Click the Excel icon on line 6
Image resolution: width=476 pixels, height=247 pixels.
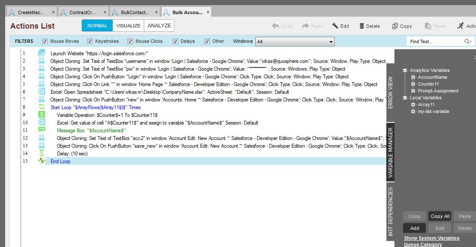[42, 92]
